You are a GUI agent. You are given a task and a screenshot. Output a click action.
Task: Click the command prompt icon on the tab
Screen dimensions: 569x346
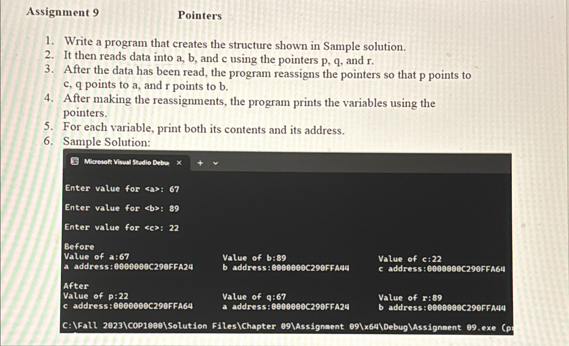click(x=74, y=162)
